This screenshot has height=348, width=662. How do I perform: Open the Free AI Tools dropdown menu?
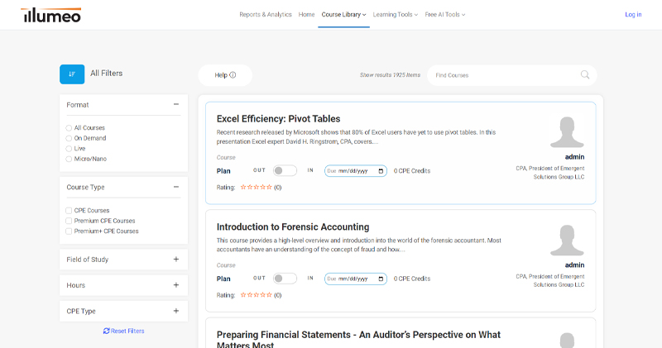click(x=445, y=14)
